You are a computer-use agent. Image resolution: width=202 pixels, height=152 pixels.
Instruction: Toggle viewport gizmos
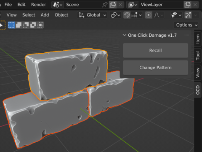click(188, 15)
